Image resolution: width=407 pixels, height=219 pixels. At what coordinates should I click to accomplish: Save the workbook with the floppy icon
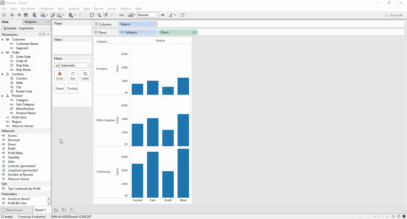(26, 15)
